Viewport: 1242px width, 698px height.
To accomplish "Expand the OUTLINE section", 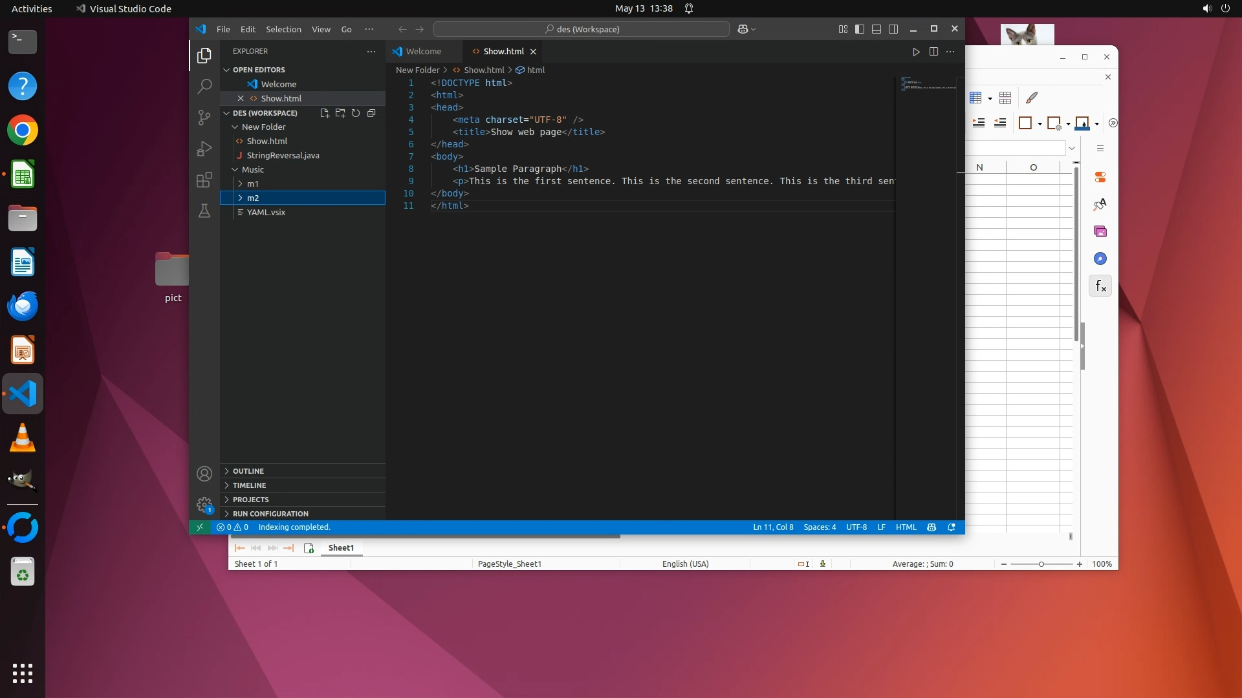I will pyautogui.click(x=248, y=471).
